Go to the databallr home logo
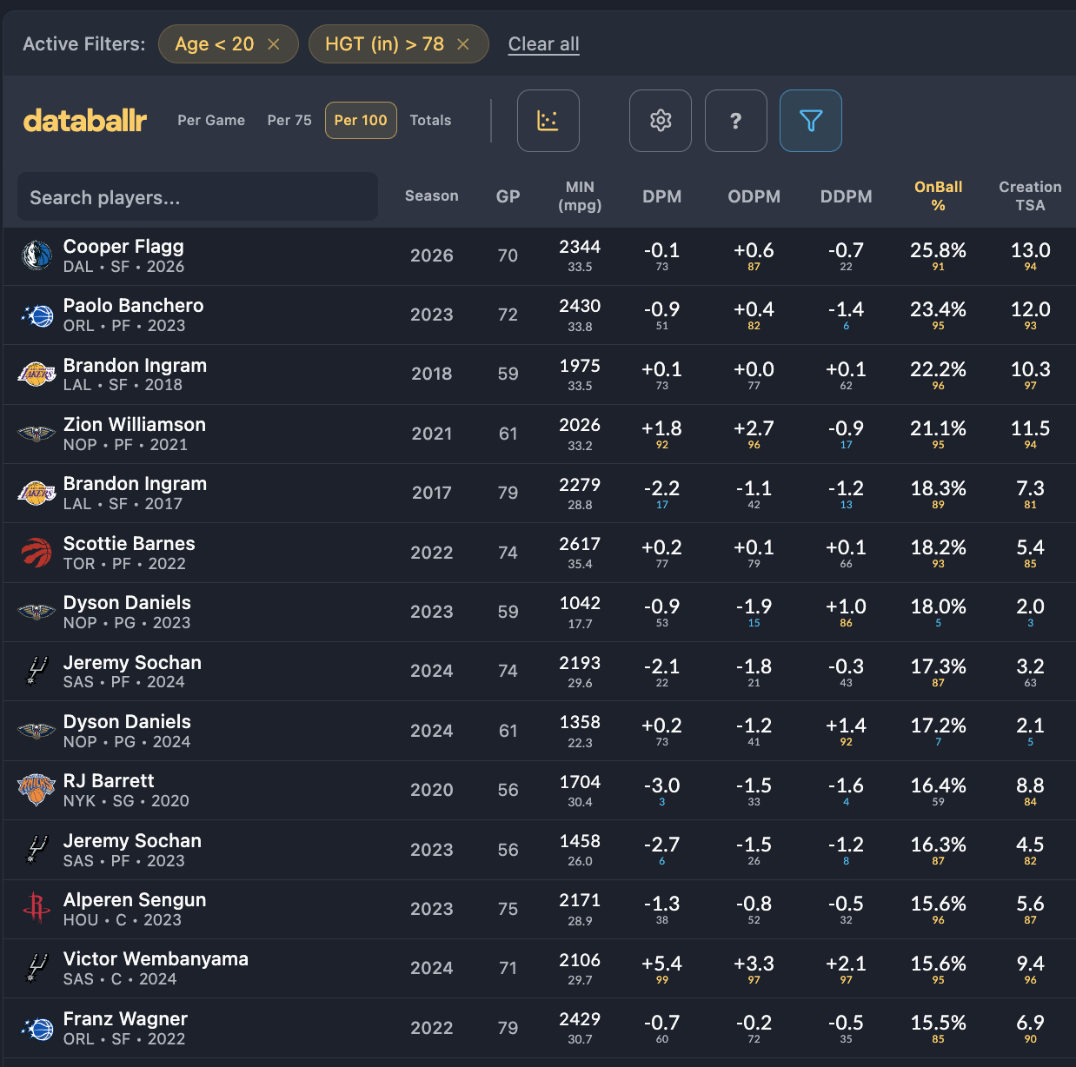1076x1067 pixels. (x=85, y=121)
